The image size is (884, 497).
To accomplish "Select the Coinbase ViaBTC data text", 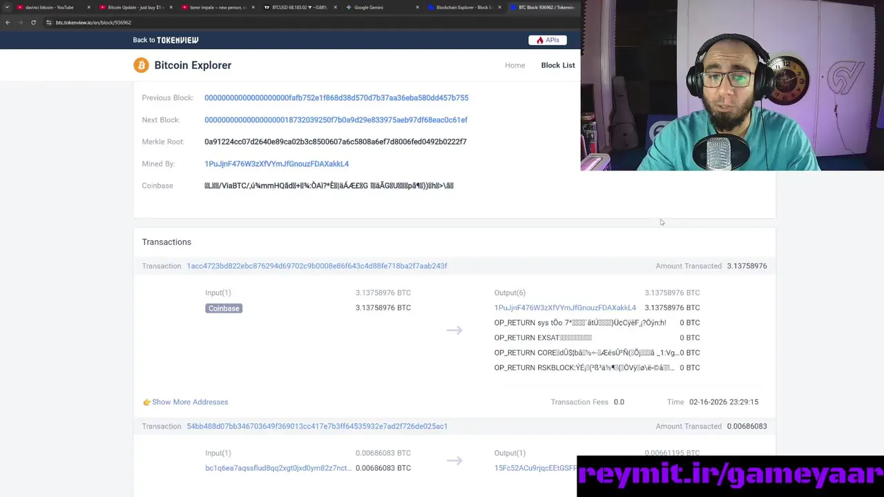I will 329,186.
